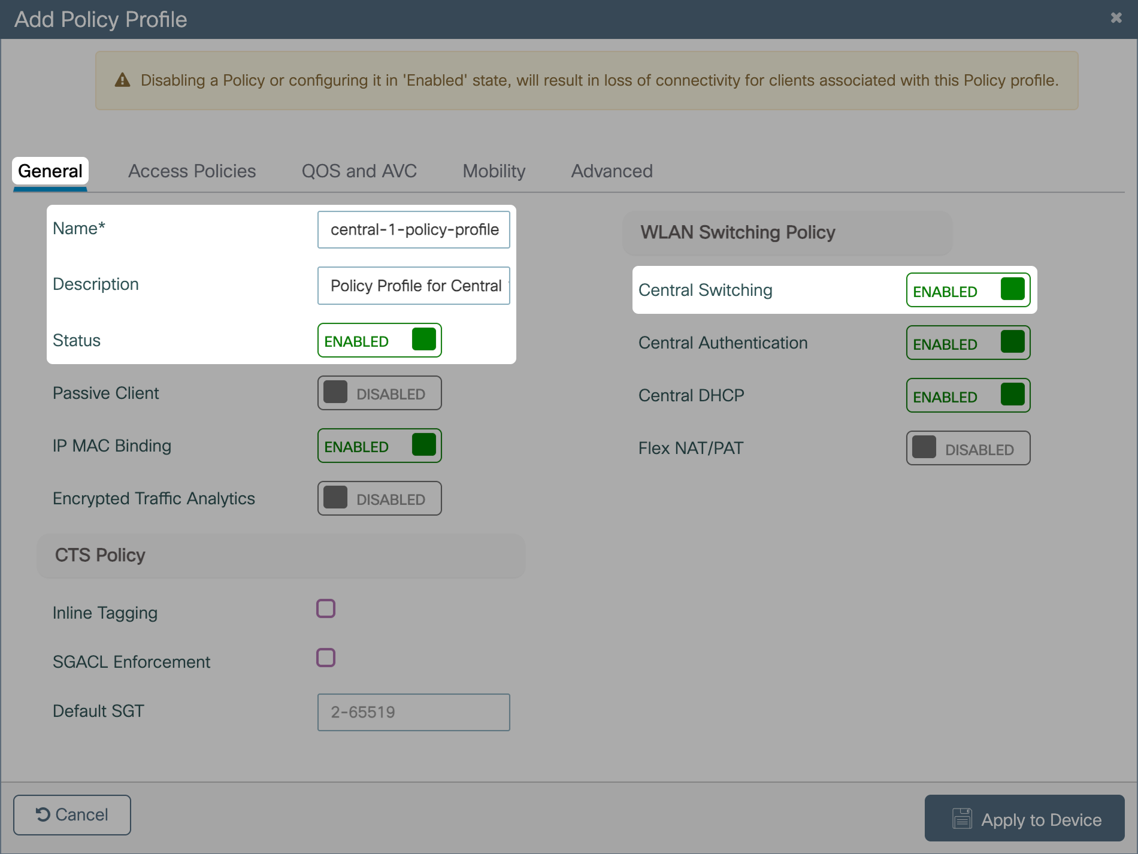Click the Description text field

pyautogui.click(x=413, y=286)
